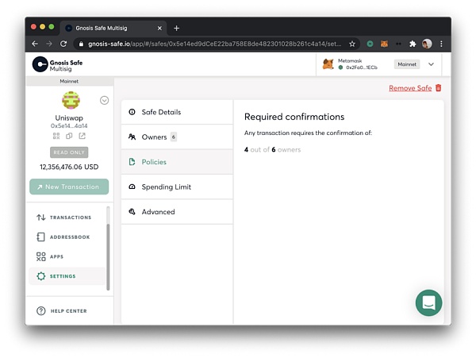
Task: Expand the MetaMask wallet connection dropdown
Action: [432, 64]
